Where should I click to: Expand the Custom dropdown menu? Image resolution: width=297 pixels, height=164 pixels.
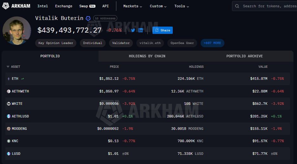tap(158, 6)
